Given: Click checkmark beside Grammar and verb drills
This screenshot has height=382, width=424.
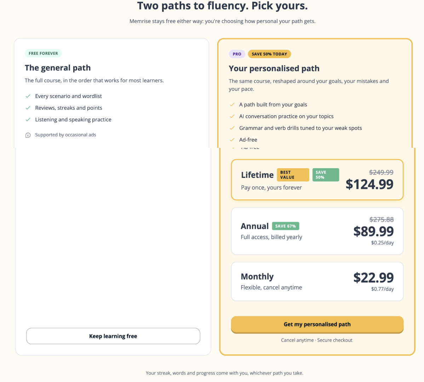Looking at the screenshot, I should [232, 128].
